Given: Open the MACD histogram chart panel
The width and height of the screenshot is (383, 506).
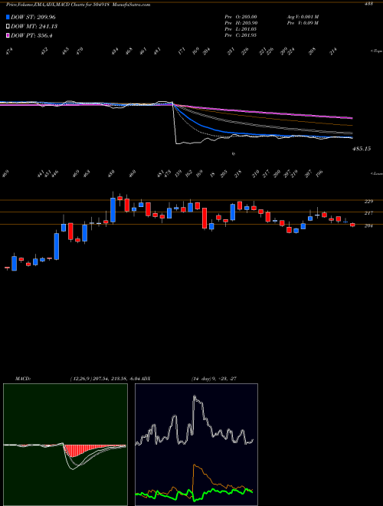Looking at the screenshot, I should click(65, 445).
